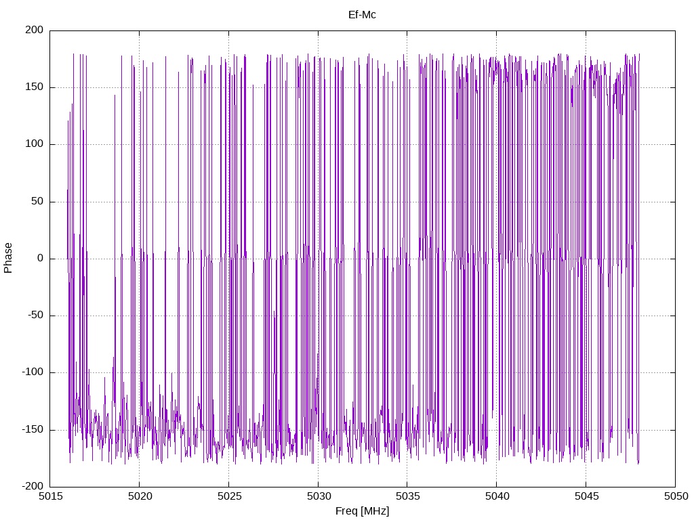The image size is (694, 520).
Task: Click the x-axis tick label "5035"
Action: (x=407, y=496)
